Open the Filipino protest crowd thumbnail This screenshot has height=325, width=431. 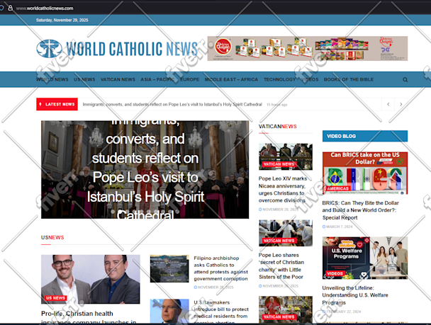(x=169, y=269)
